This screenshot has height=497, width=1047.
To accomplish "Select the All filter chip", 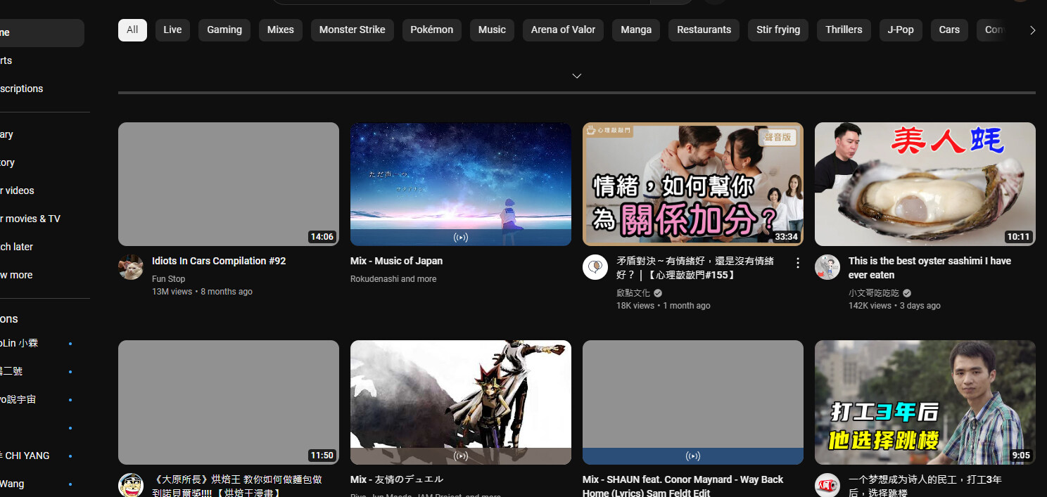I will click(132, 30).
